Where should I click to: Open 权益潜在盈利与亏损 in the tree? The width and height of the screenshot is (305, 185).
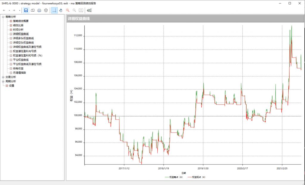(25, 51)
